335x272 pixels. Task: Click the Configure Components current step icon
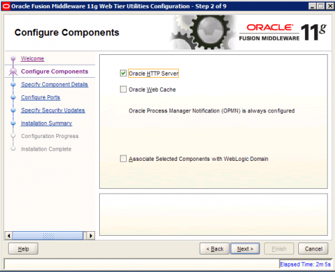13,72
